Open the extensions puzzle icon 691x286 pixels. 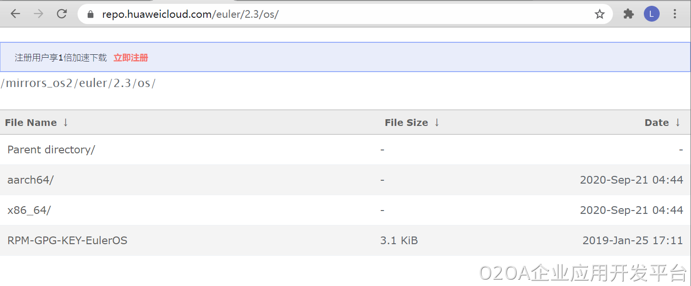628,14
